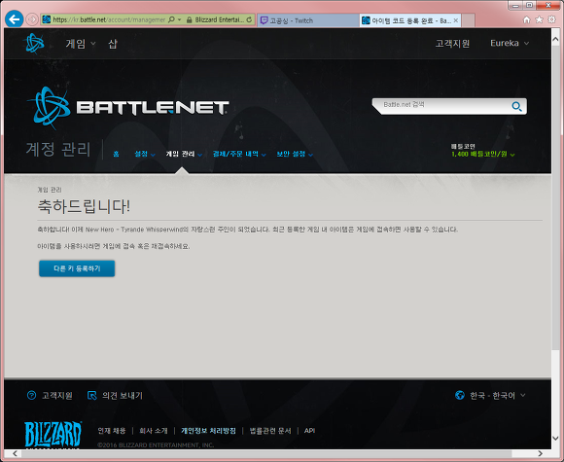Click the vertical scrollbar up arrow

(555, 39)
